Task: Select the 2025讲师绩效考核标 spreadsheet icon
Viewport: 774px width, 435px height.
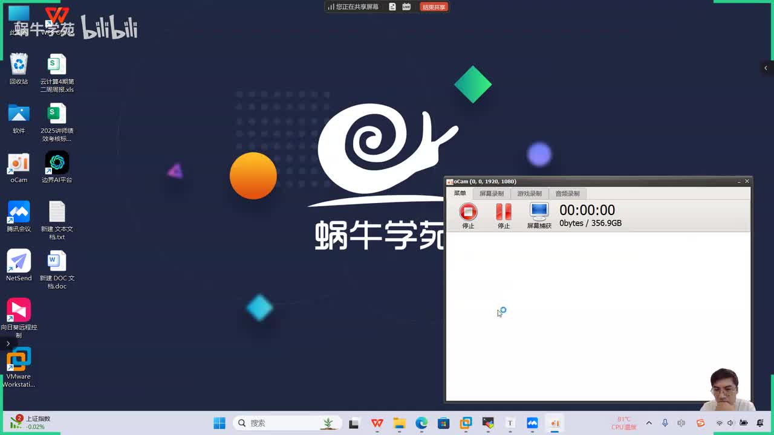Action: point(57,123)
